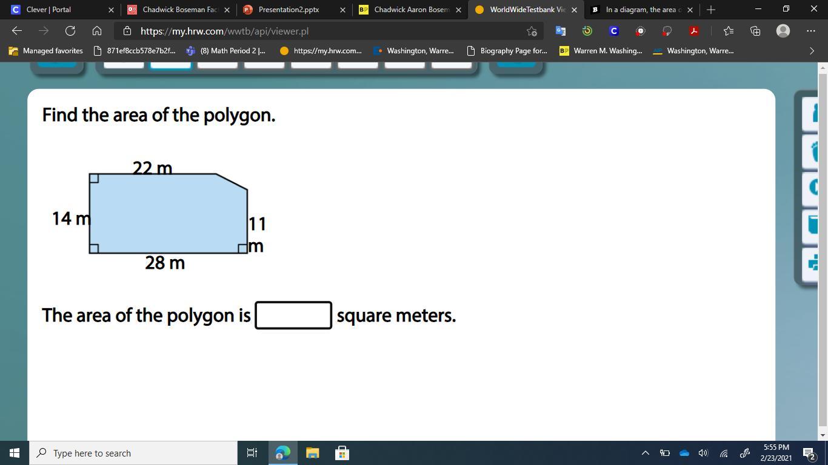Close the 'In a diagram' tab
This screenshot has width=828, height=465.
[x=690, y=10]
